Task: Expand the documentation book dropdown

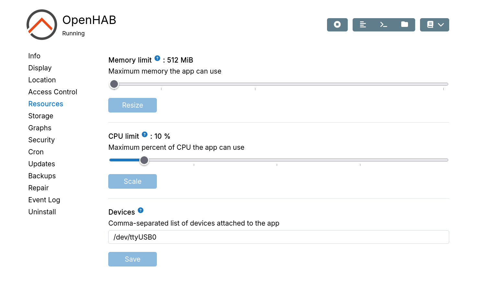Action: click(x=435, y=25)
